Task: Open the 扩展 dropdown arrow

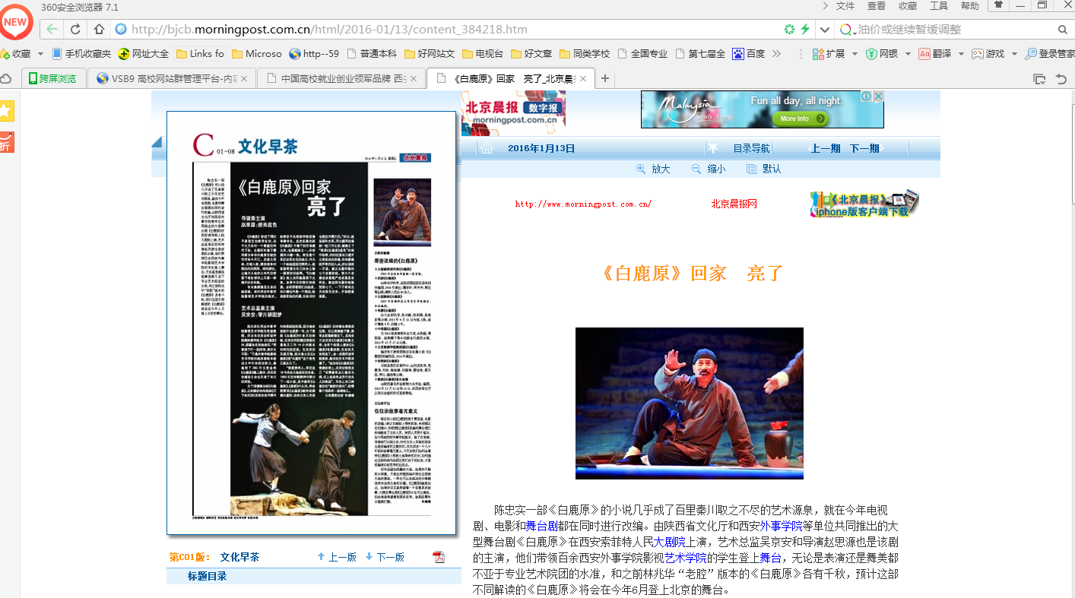Action: point(855,54)
